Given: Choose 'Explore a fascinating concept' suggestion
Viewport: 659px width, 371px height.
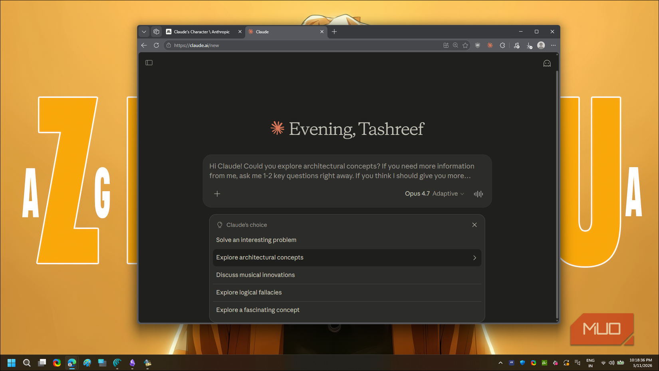Looking at the screenshot, I should [x=347, y=310].
